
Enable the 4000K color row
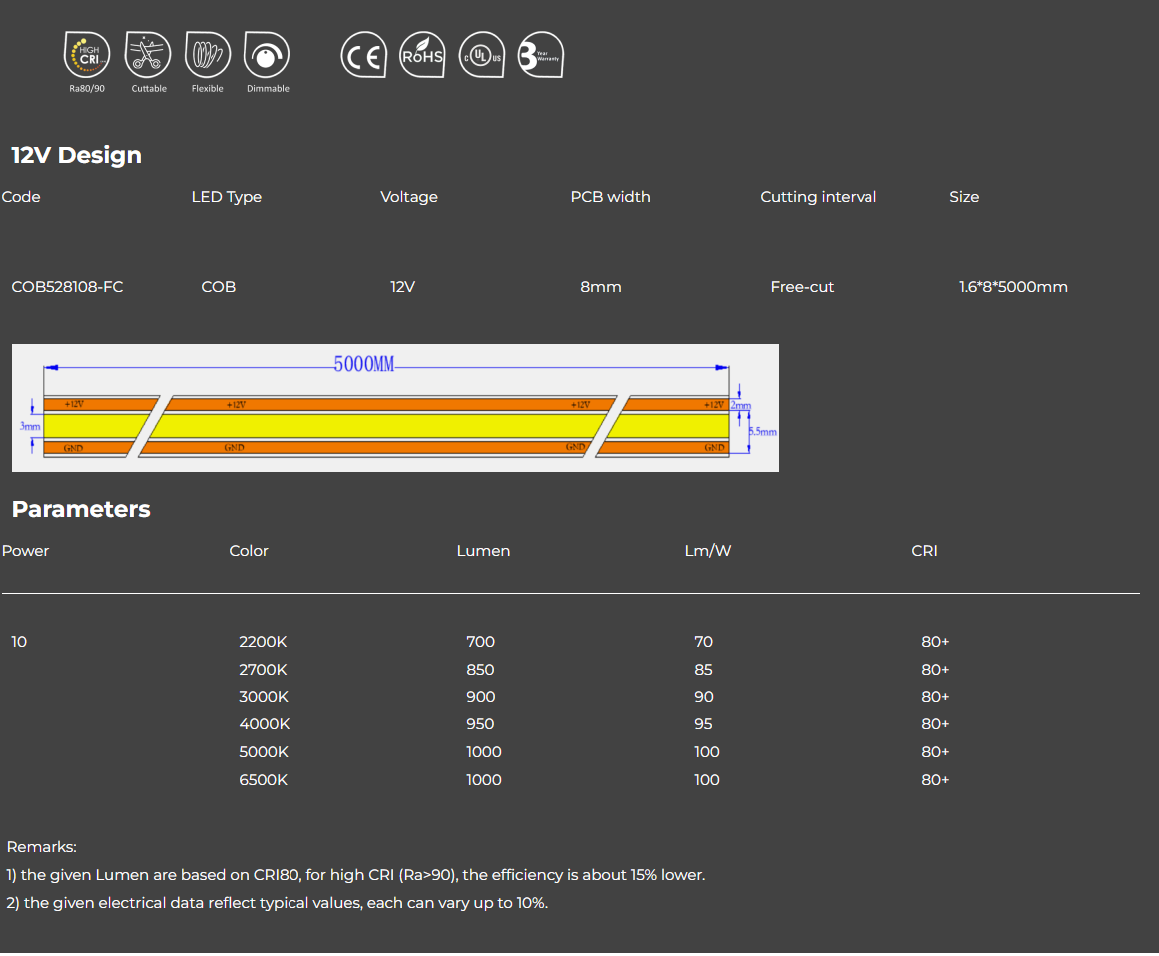pos(263,724)
